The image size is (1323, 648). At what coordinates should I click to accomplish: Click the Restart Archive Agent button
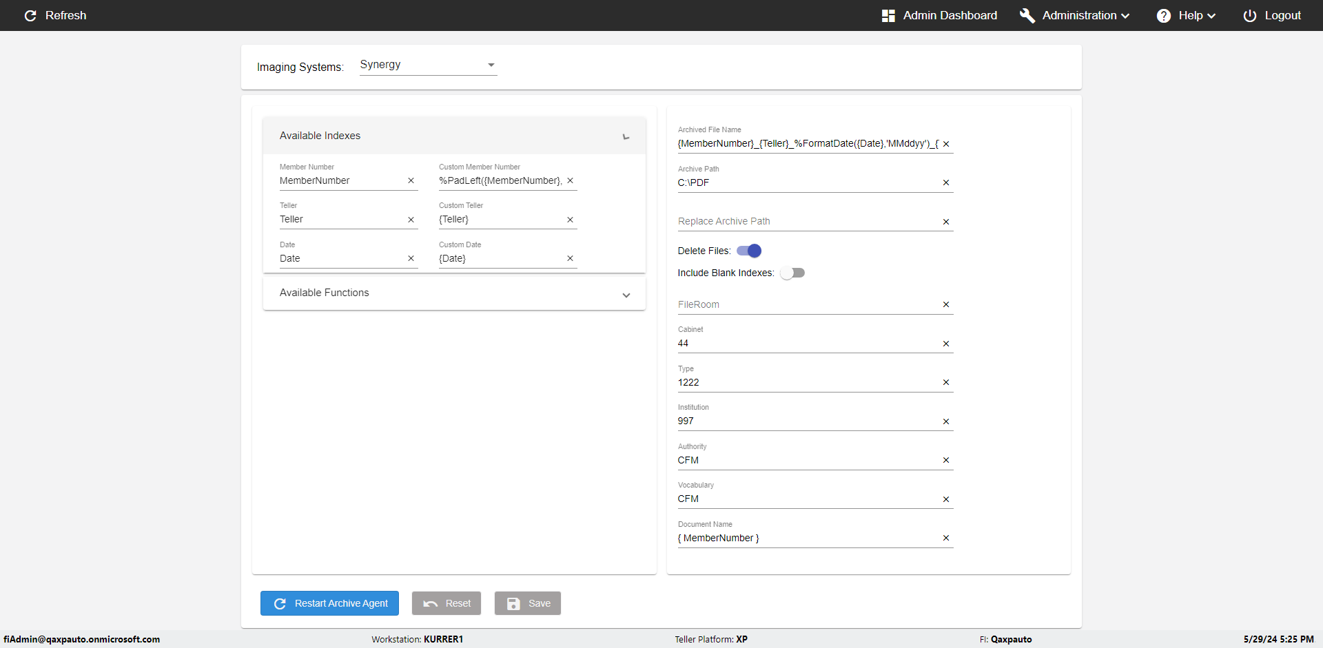[x=329, y=603]
